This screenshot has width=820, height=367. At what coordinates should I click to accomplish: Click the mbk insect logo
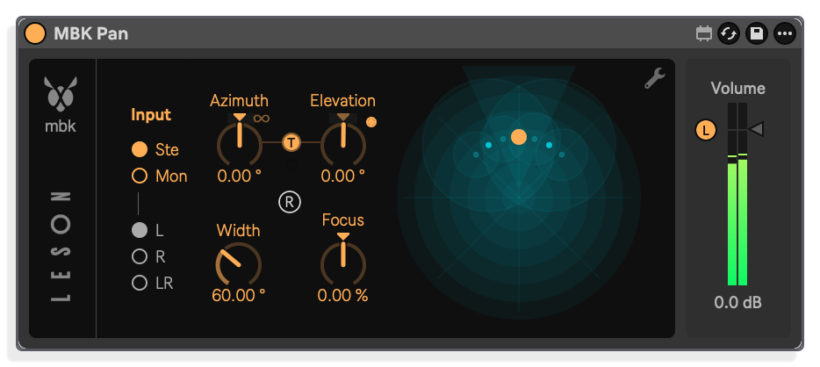[x=61, y=94]
